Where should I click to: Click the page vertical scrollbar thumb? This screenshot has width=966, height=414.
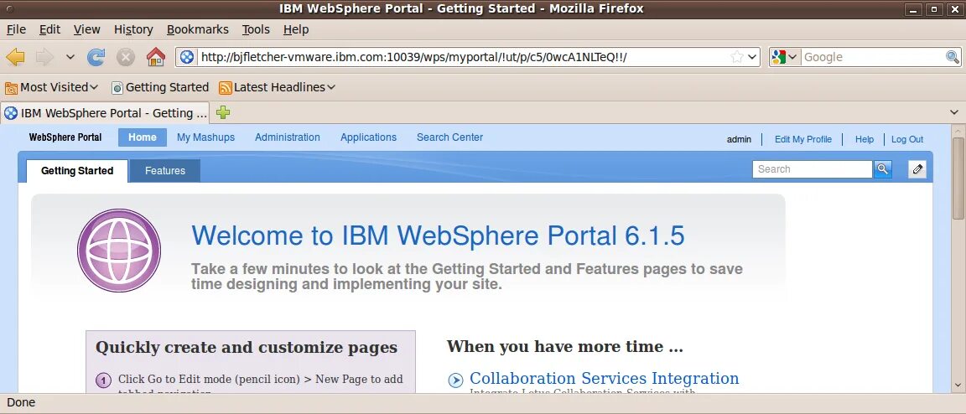point(958,178)
